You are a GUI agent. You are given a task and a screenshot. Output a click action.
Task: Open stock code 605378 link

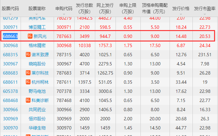pos(10,92)
